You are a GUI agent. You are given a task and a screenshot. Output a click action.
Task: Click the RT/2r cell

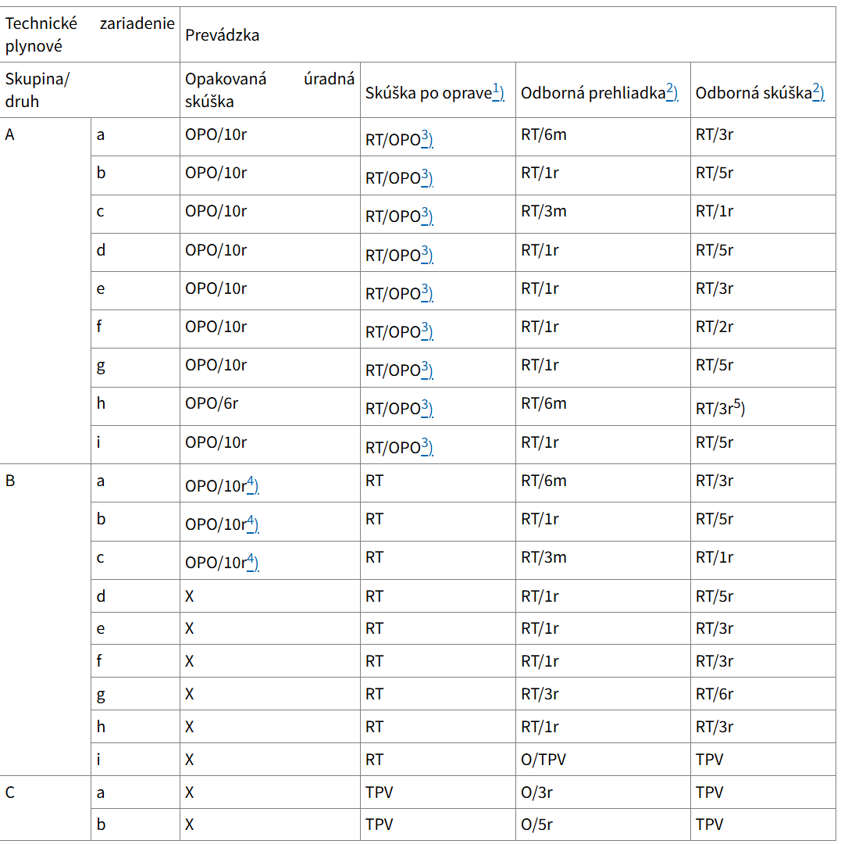click(x=714, y=327)
